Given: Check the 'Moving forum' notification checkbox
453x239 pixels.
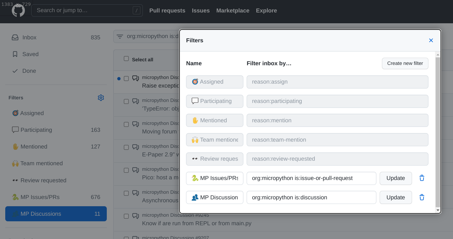Looking at the screenshot, I should coord(126,125).
